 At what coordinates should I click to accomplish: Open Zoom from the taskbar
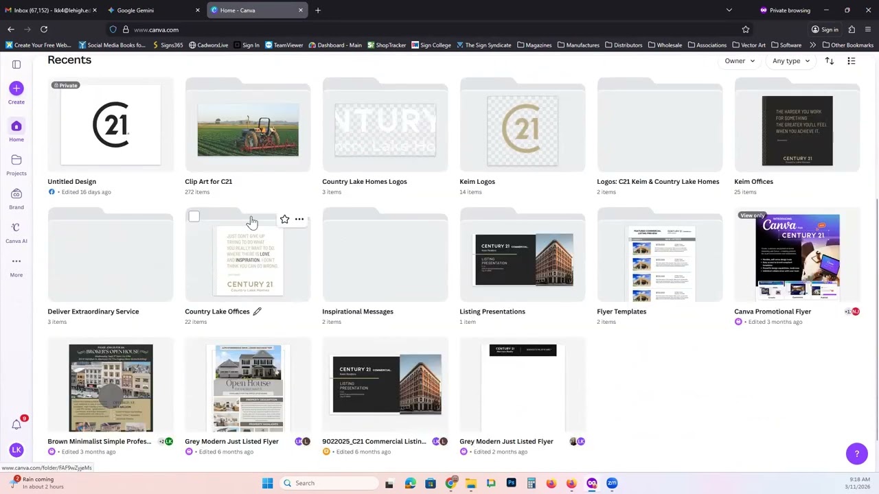[x=612, y=483]
